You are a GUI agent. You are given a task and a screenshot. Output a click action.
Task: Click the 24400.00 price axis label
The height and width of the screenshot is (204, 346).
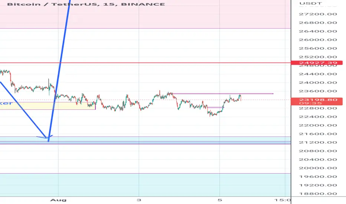[318, 74]
